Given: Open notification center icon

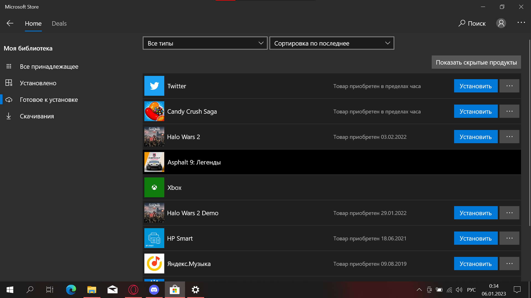Looking at the screenshot, I should (517, 290).
